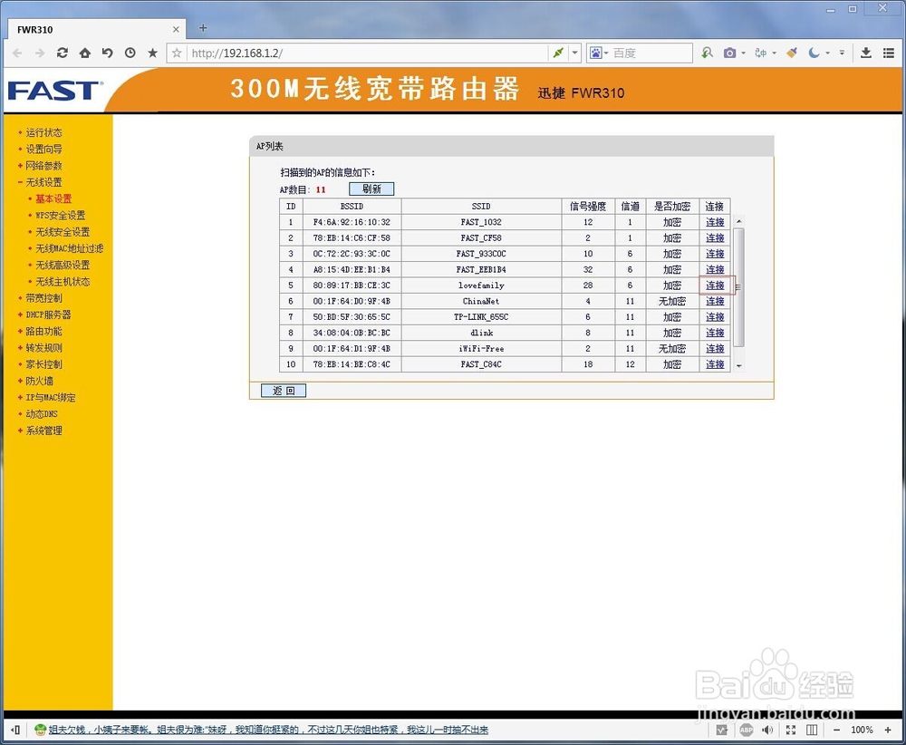Click the ABP ad blocker icon
Screen dimensions: 906x745
[x=746, y=730]
